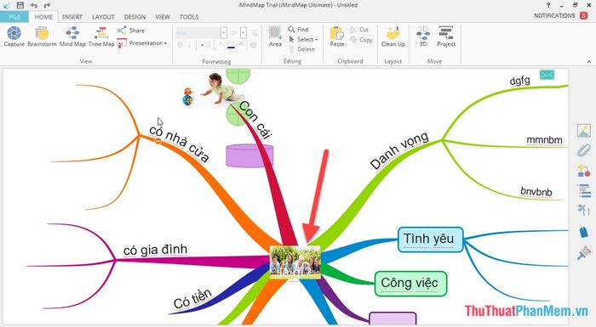
Task: Open the shapes flowchart sidebar icon
Action: 583,171
